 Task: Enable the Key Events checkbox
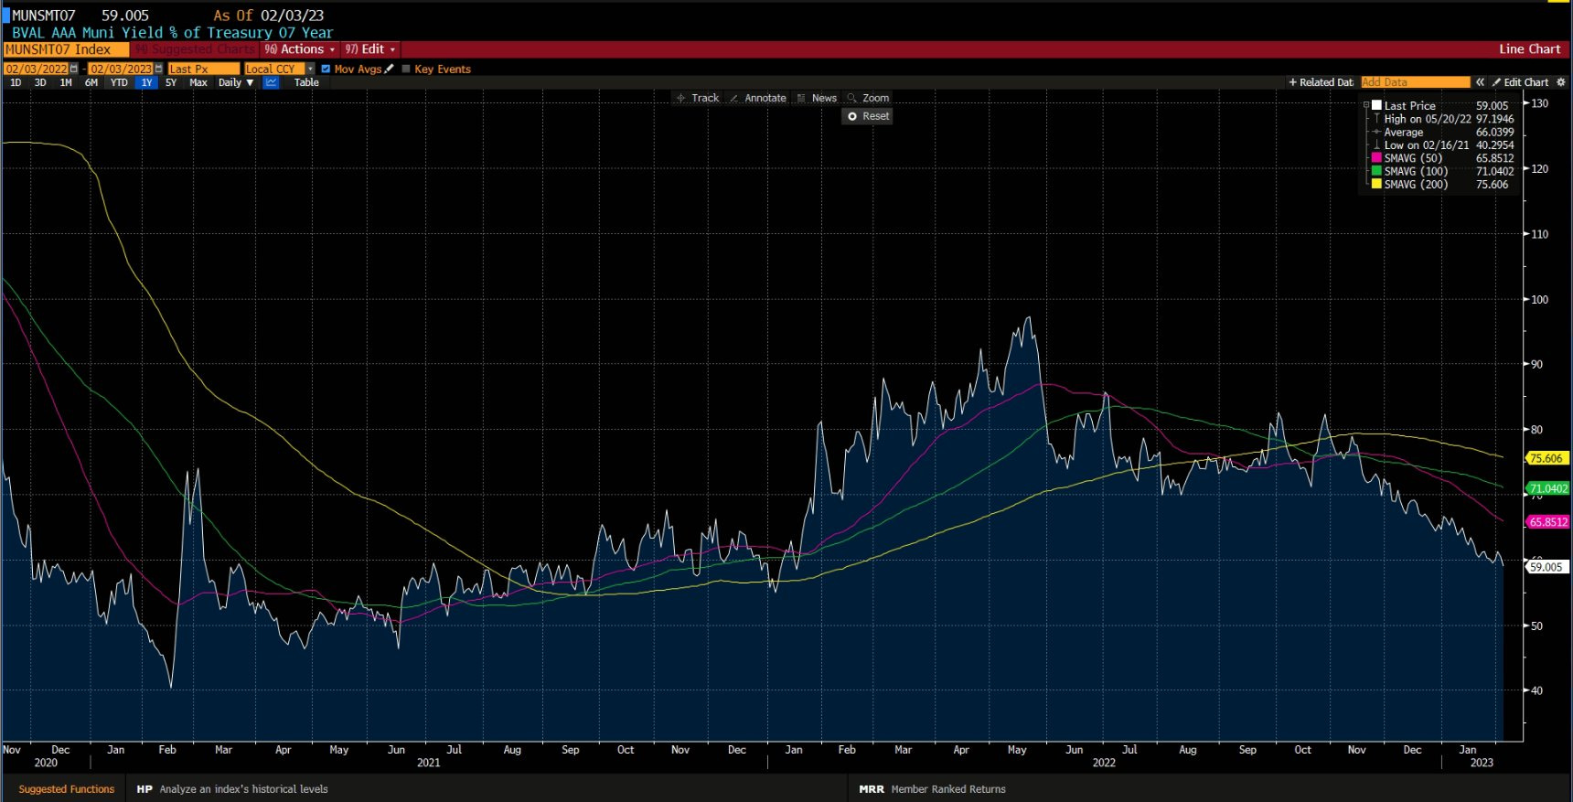click(406, 69)
